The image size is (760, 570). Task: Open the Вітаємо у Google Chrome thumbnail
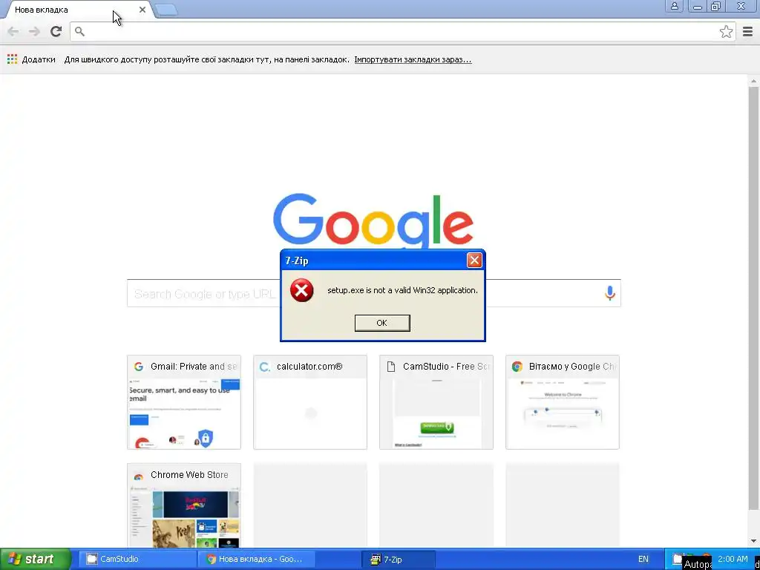[563, 402]
